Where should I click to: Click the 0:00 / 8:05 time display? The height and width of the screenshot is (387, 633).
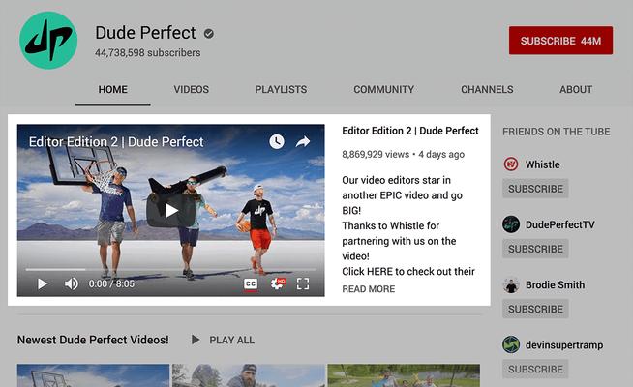(x=111, y=283)
